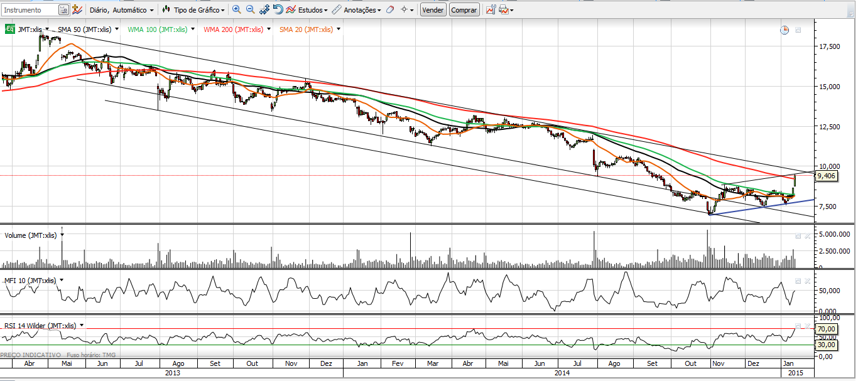The width and height of the screenshot is (858, 381).
Task: Expand the SMA 50 indicator dropdown
Action: tap(117, 29)
